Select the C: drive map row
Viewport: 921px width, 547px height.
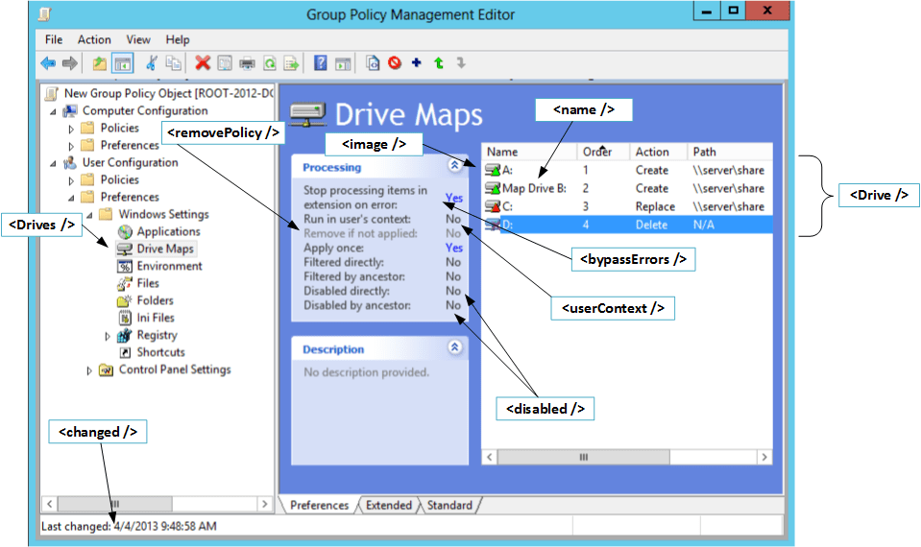(x=627, y=206)
